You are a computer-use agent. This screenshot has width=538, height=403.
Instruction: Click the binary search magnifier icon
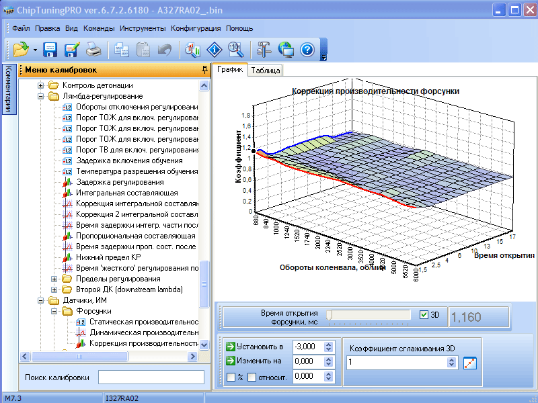235,49
